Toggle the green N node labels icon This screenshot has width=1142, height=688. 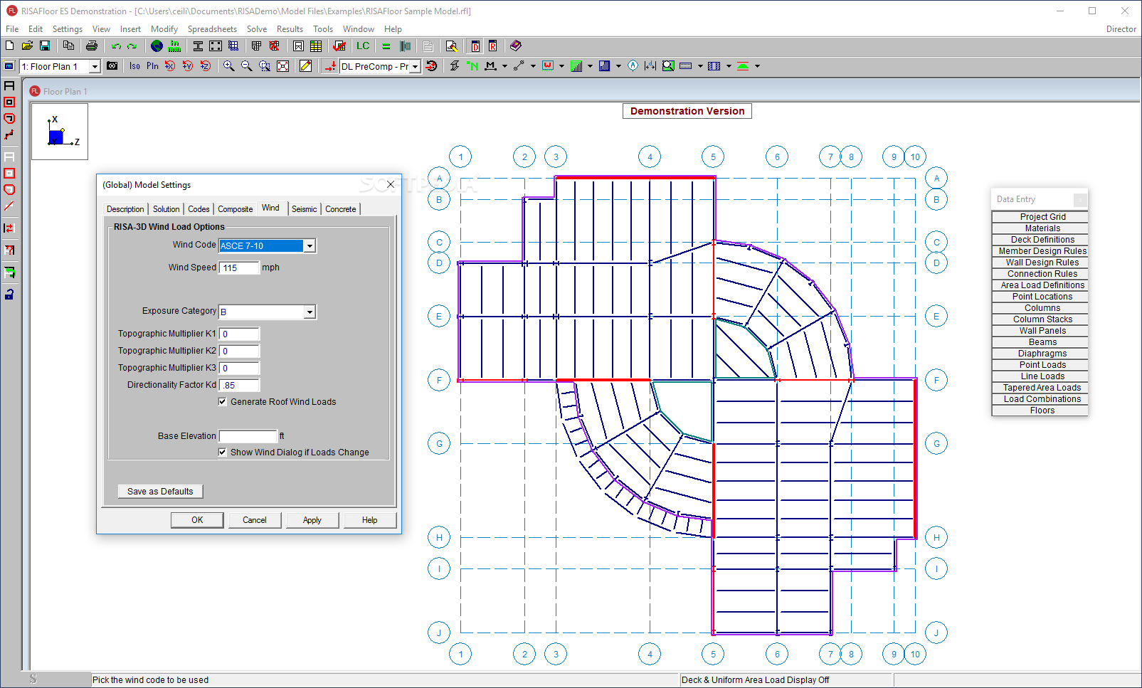pos(472,65)
